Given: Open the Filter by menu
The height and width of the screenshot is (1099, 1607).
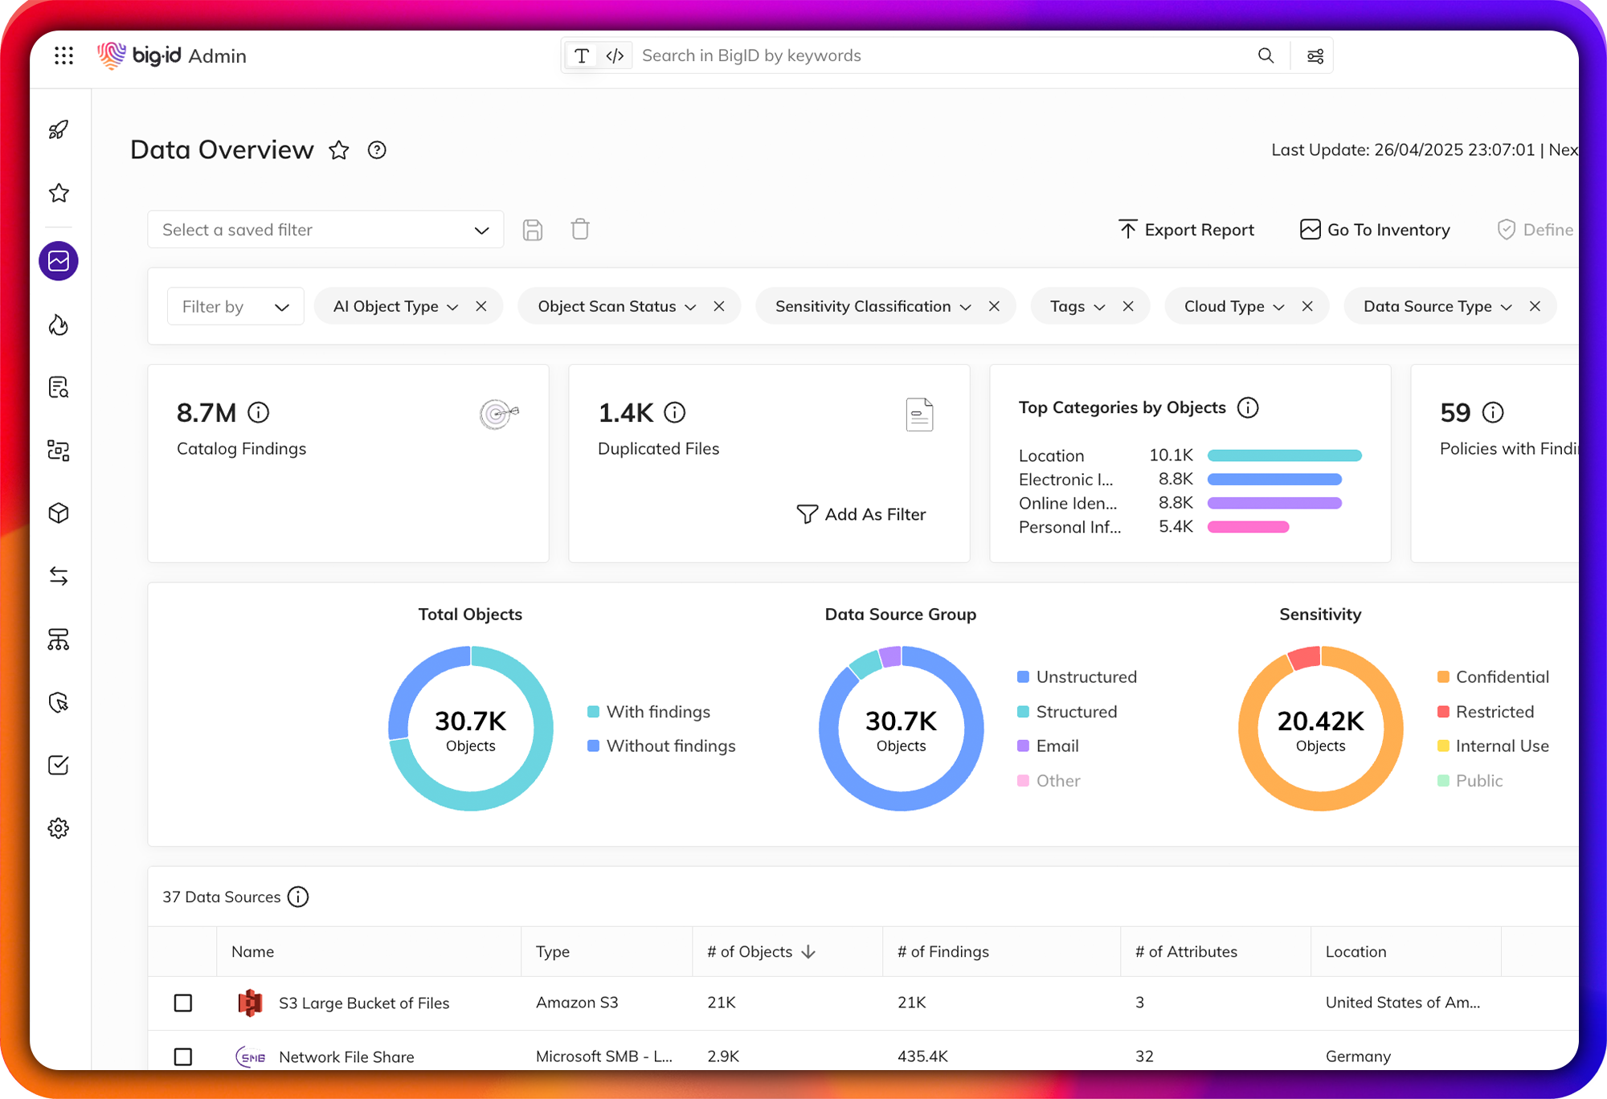Looking at the screenshot, I should pyautogui.click(x=235, y=306).
